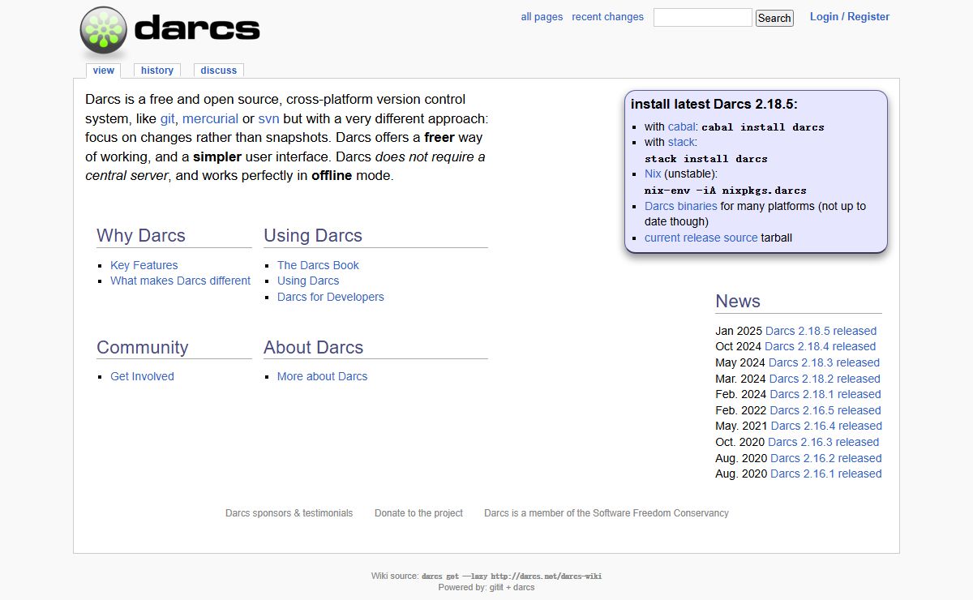Open the Using Darcs list link
Viewport: 973px width, 600px height.
[308, 281]
